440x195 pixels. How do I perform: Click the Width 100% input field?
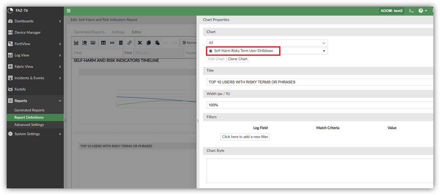point(320,105)
